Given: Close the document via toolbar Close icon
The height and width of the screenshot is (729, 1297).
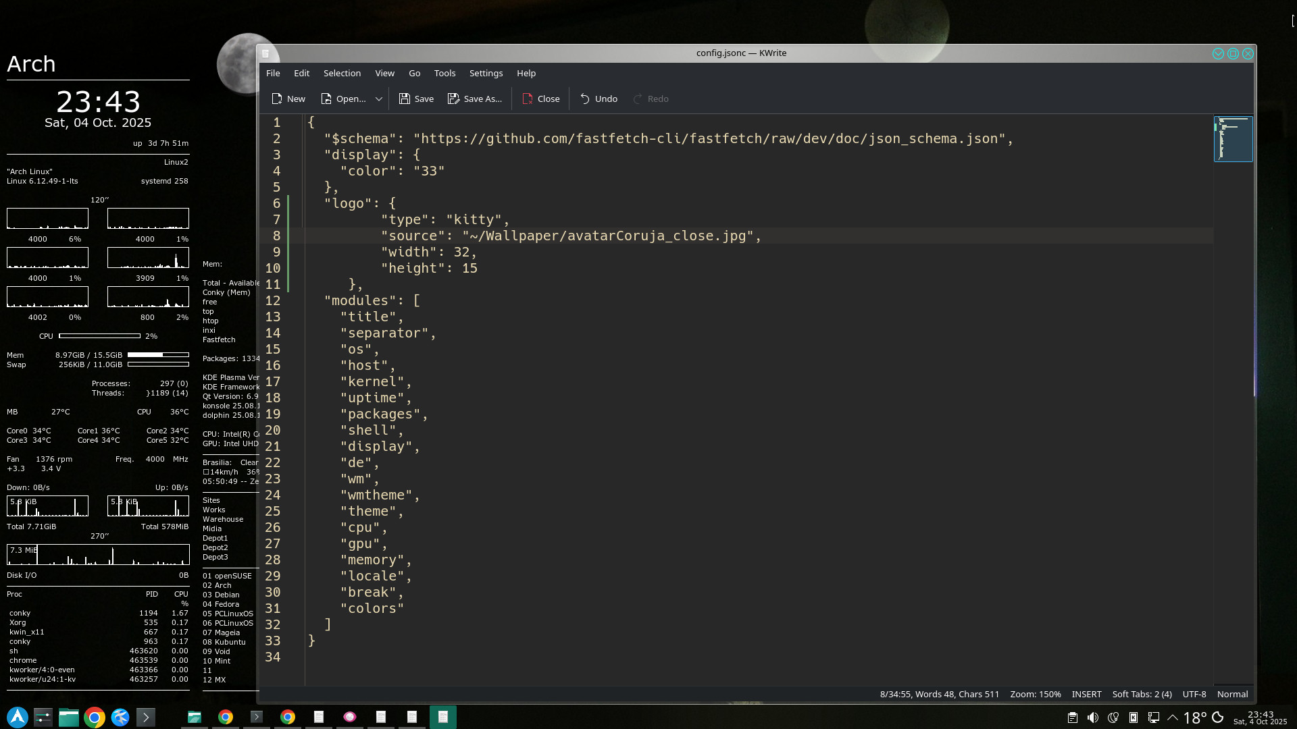Looking at the screenshot, I should [x=528, y=99].
